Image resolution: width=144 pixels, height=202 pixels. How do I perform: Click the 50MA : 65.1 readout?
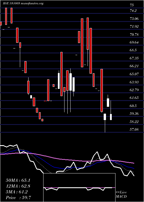click(18, 180)
